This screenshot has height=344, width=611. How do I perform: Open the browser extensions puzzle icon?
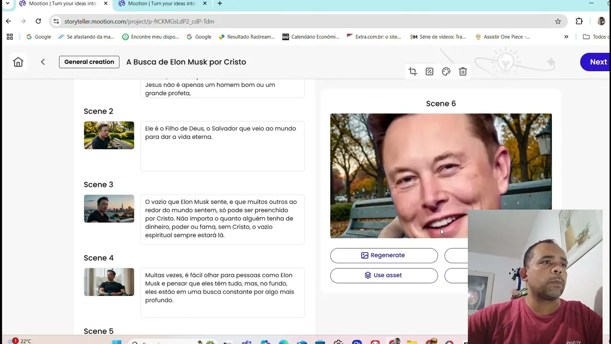pyautogui.click(x=579, y=21)
